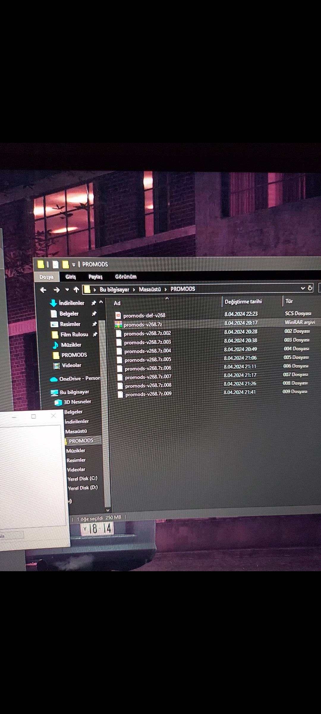This screenshot has width=321, height=714.
Task: Open pinned Belgeler in Quick access
Action: click(x=69, y=314)
